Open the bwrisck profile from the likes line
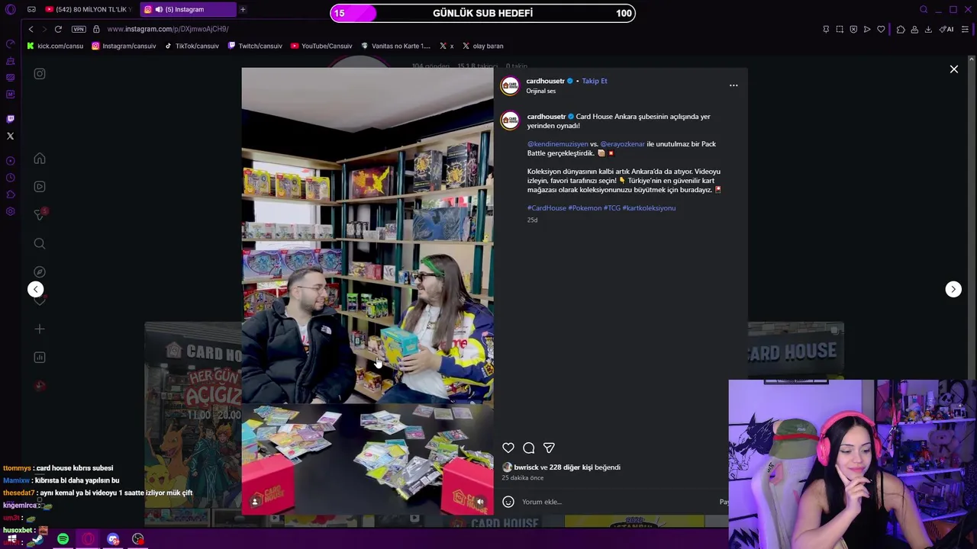The width and height of the screenshot is (977, 549). [x=527, y=467]
